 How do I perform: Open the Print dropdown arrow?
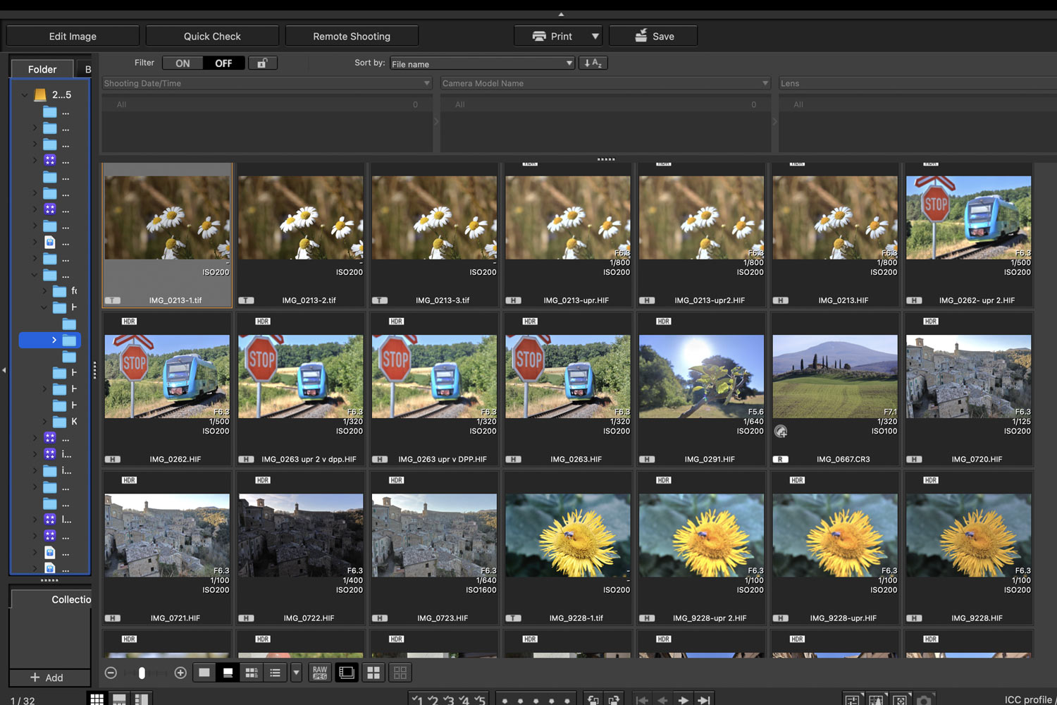pos(595,36)
